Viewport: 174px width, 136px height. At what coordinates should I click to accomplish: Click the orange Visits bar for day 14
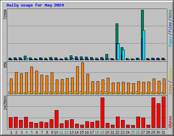click(x=77, y=80)
